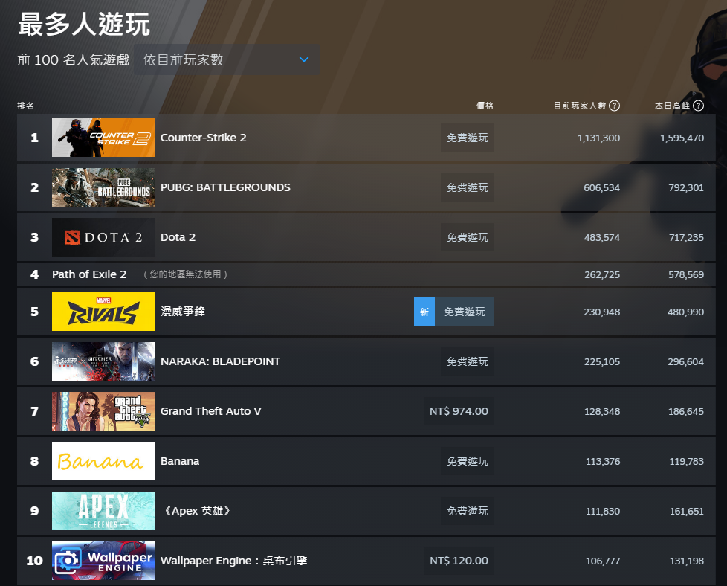Open the 依目前玩家數 sort dropdown
Image resolution: width=727 pixels, height=586 pixels.
click(x=227, y=59)
